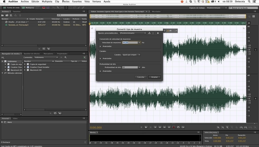Click Aceptar in the dialog
This screenshot has height=147, width=259.
155,77
